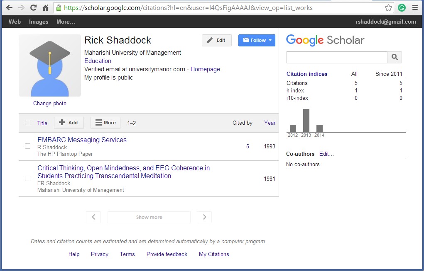Click the browser address bar URL
Viewport: 424px width, 271px height.
click(x=188, y=8)
